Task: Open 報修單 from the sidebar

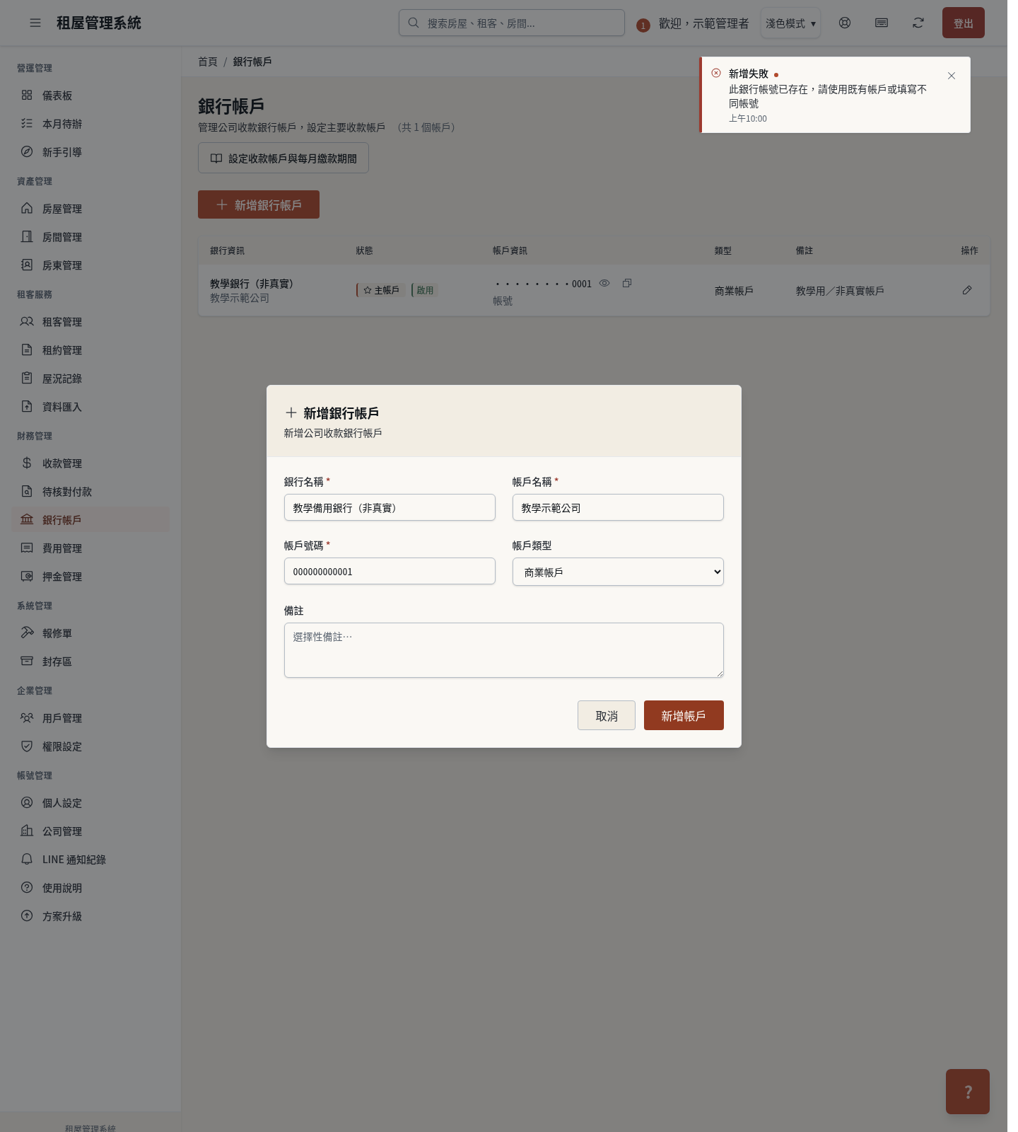Action: [x=90, y=633]
